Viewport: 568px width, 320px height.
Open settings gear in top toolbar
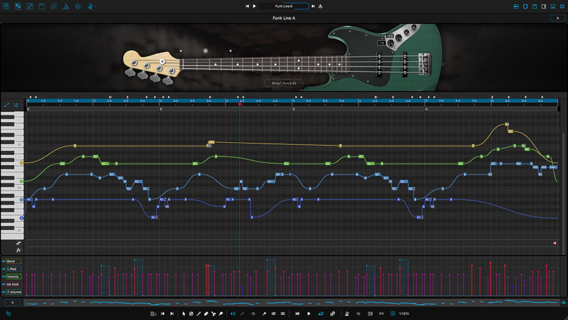click(78, 6)
